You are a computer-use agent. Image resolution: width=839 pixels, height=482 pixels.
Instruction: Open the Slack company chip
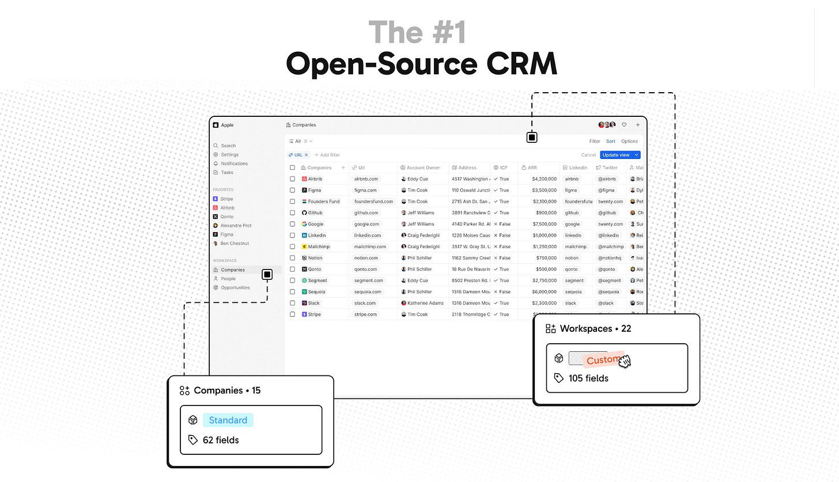click(x=311, y=303)
